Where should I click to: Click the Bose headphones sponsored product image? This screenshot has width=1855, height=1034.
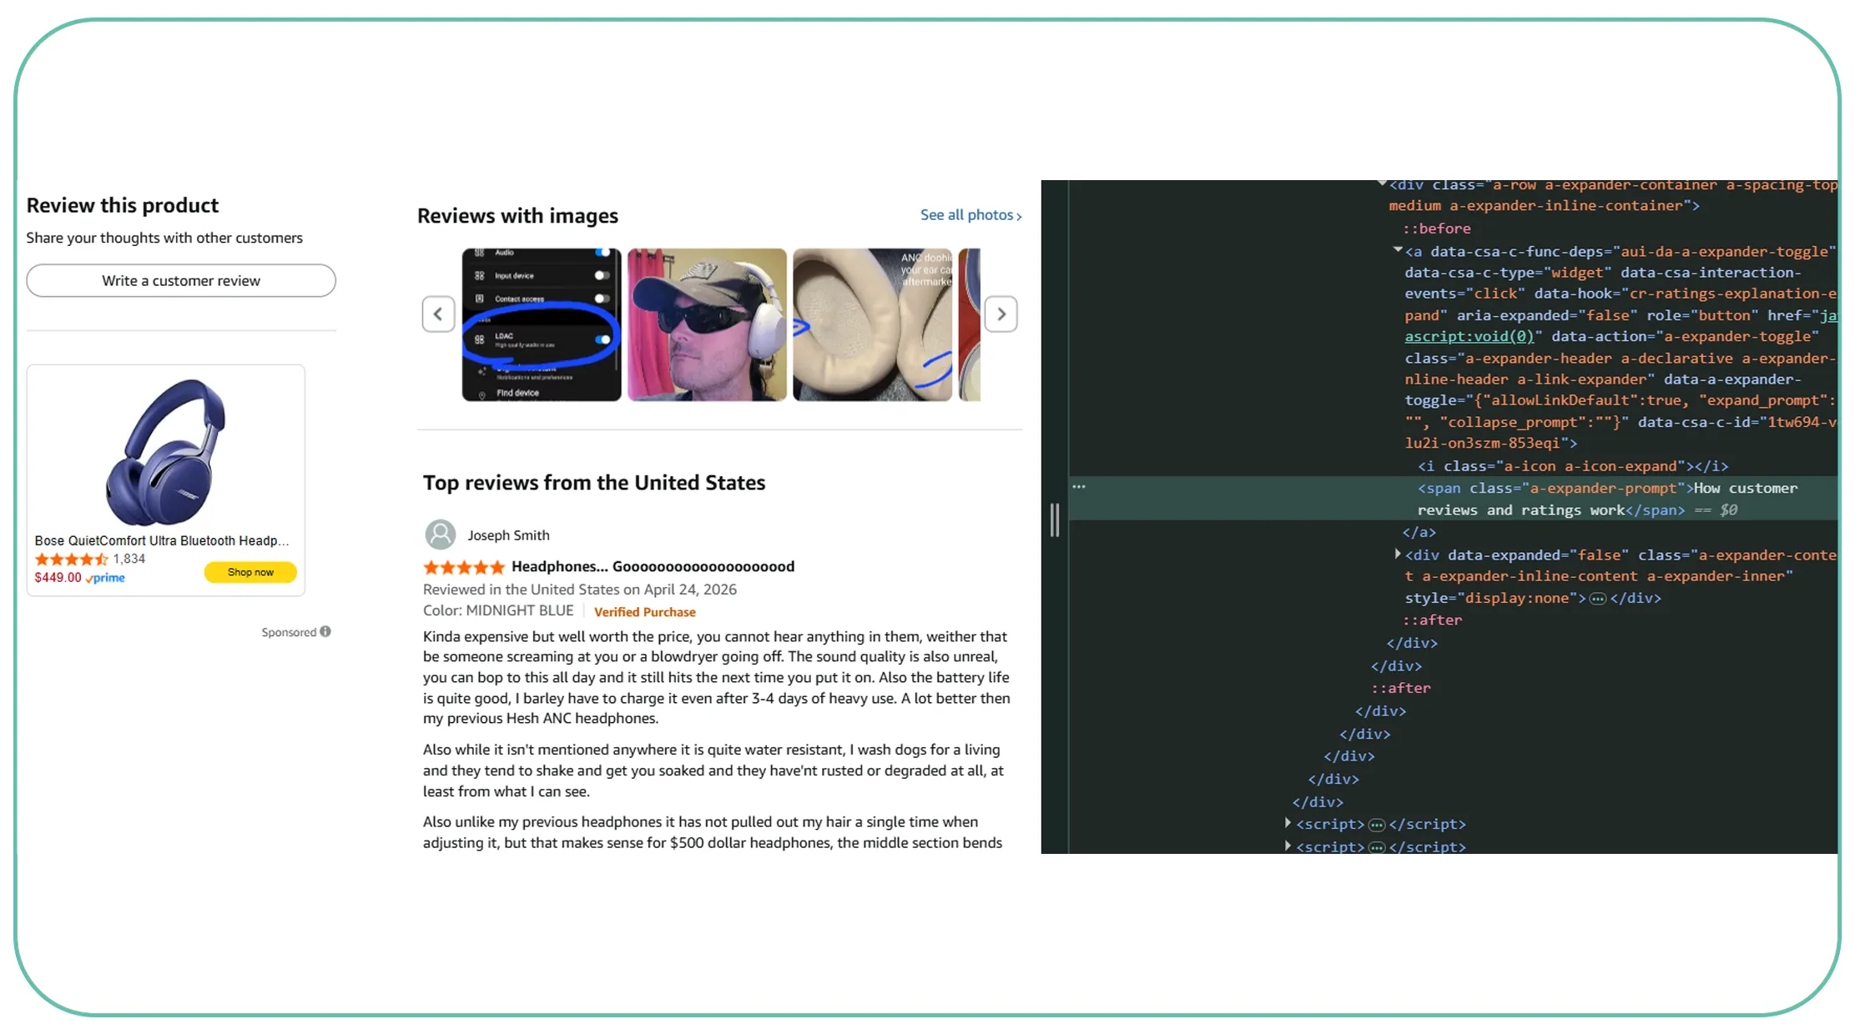click(x=166, y=451)
